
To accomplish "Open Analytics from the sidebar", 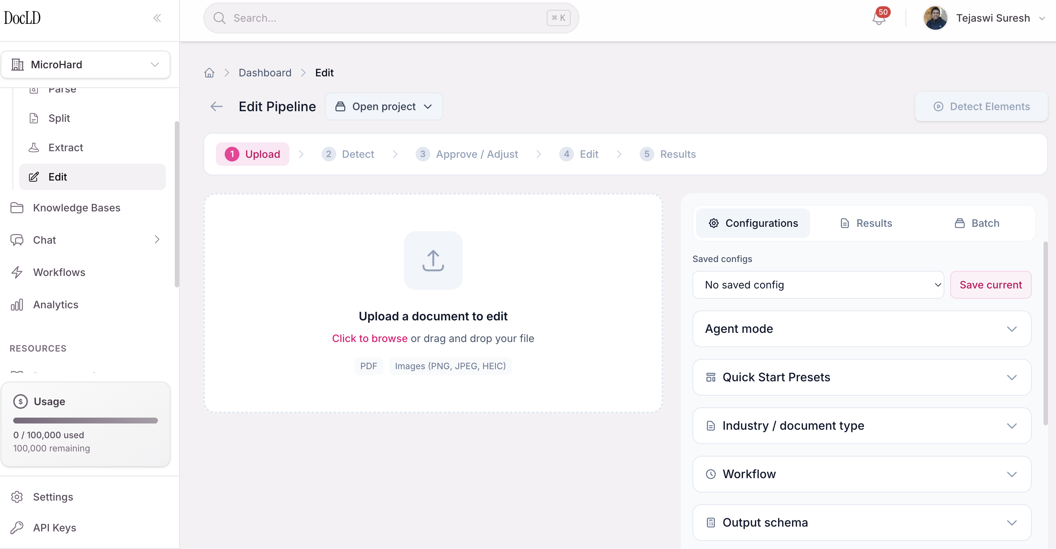I will pyautogui.click(x=56, y=304).
